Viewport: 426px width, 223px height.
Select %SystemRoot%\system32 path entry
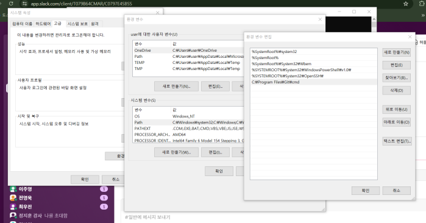(314, 52)
